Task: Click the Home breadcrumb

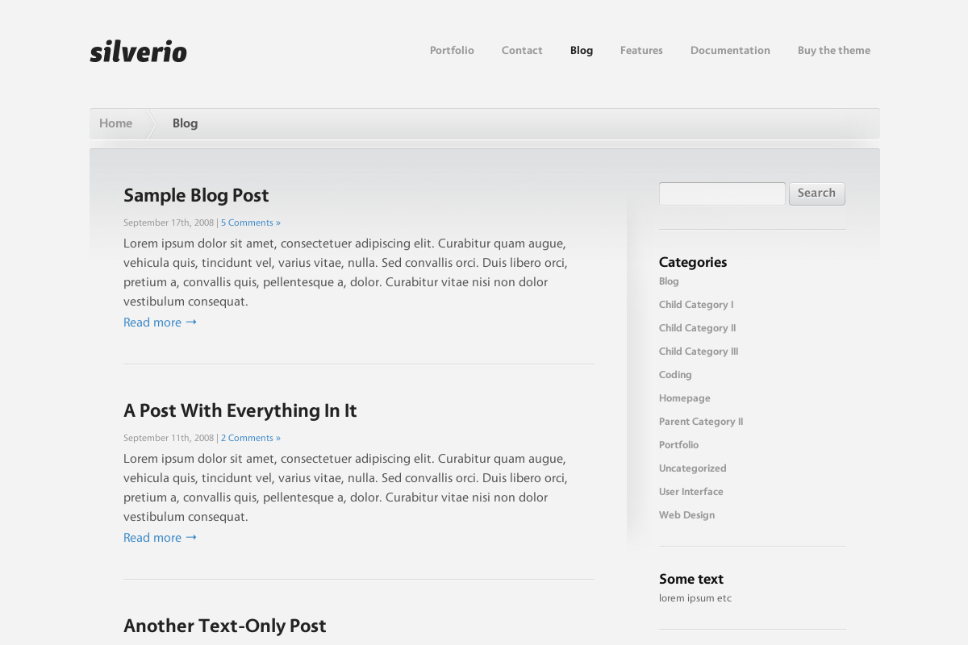Action: [x=115, y=123]
